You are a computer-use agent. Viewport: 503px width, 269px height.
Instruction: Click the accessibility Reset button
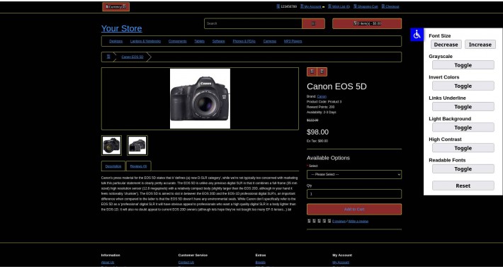(x=463, y=185)
